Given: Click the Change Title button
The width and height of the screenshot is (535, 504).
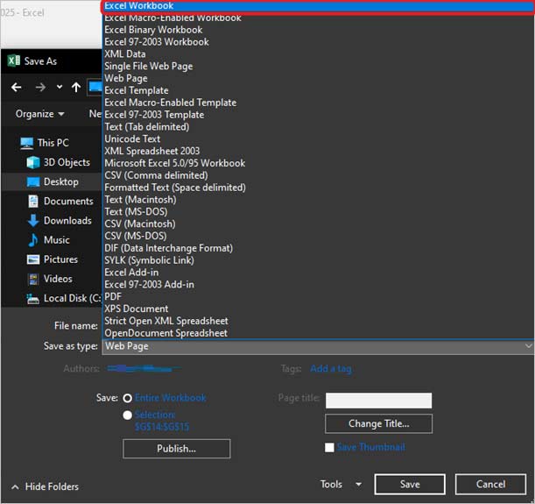Looking at the screenshot, I should pos(378,423).
